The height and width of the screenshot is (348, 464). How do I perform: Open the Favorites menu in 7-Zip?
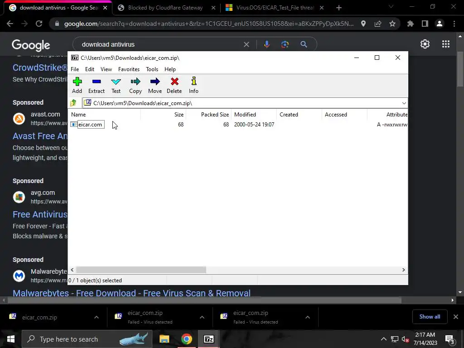[x=129, y=69]
